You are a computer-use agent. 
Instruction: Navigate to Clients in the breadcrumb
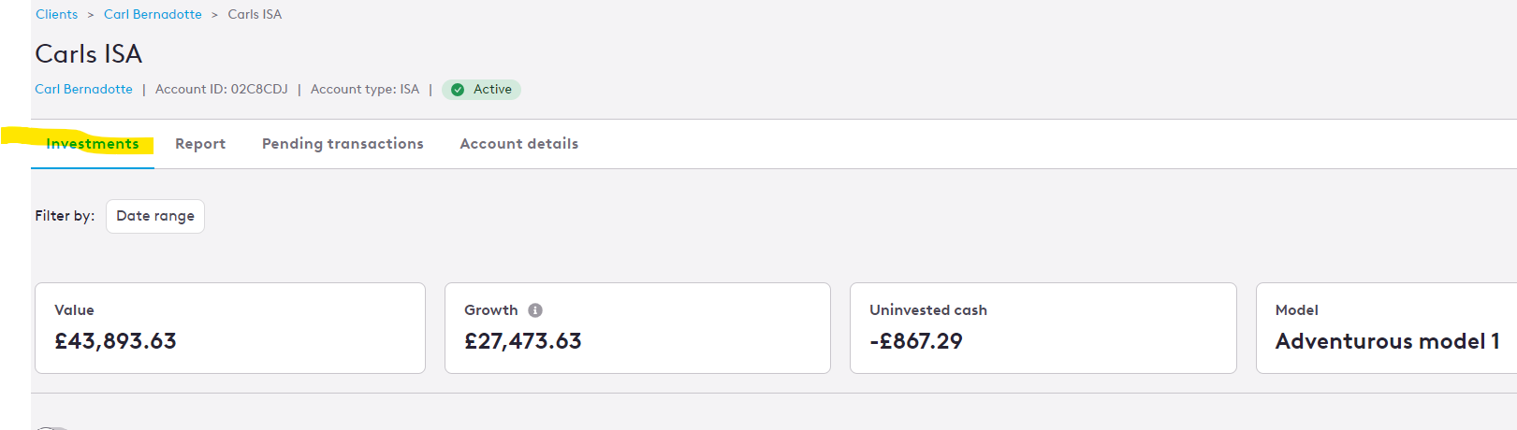point(57,14)
